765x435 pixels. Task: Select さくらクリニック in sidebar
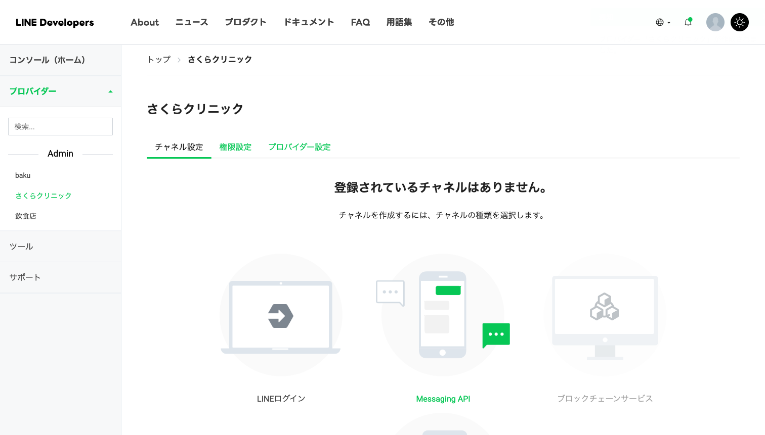point(44,196)
